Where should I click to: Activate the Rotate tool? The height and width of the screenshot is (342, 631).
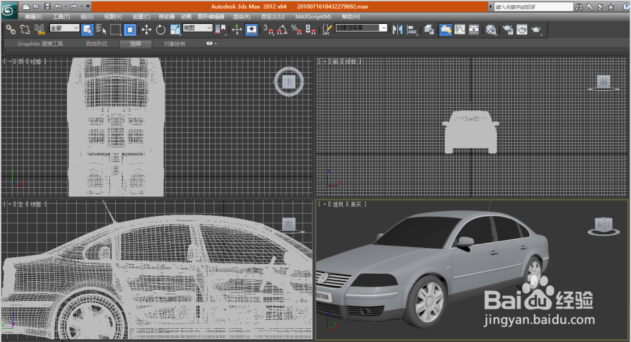click(161, 30)
